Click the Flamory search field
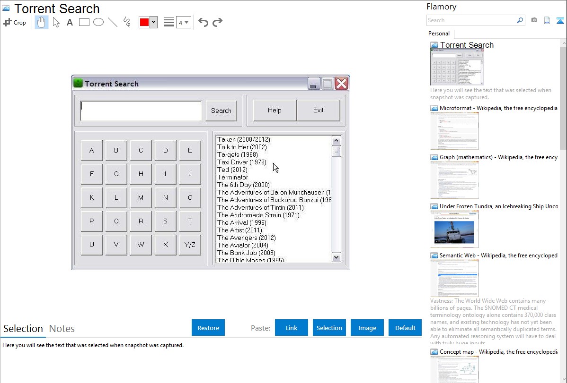567x383 pixels. point(471,20)
